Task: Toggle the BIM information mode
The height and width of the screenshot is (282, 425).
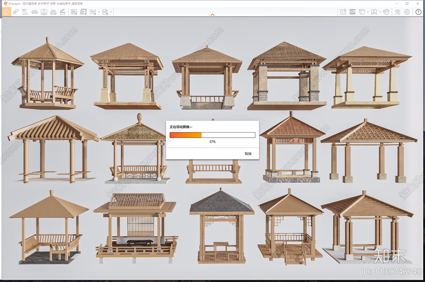Action: 25,12
